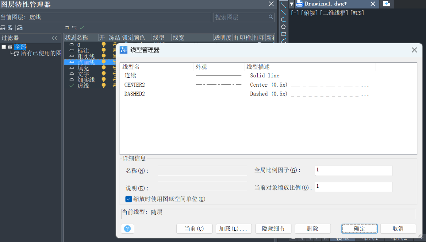
Task: Collapse the filter panel with double chevron
Action: coord(54,38)
